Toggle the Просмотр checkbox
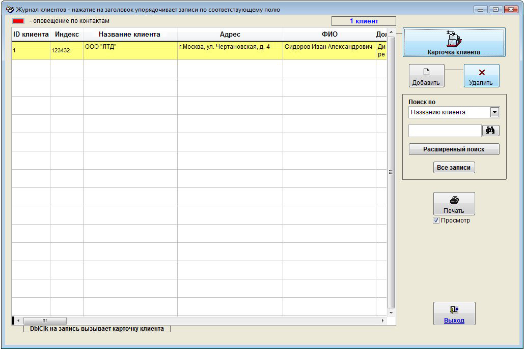The image size is (524, 349). pos(436,220)
